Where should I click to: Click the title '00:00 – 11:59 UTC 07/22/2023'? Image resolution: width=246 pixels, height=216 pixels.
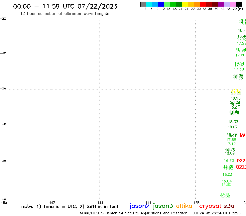tap(65, 6)
